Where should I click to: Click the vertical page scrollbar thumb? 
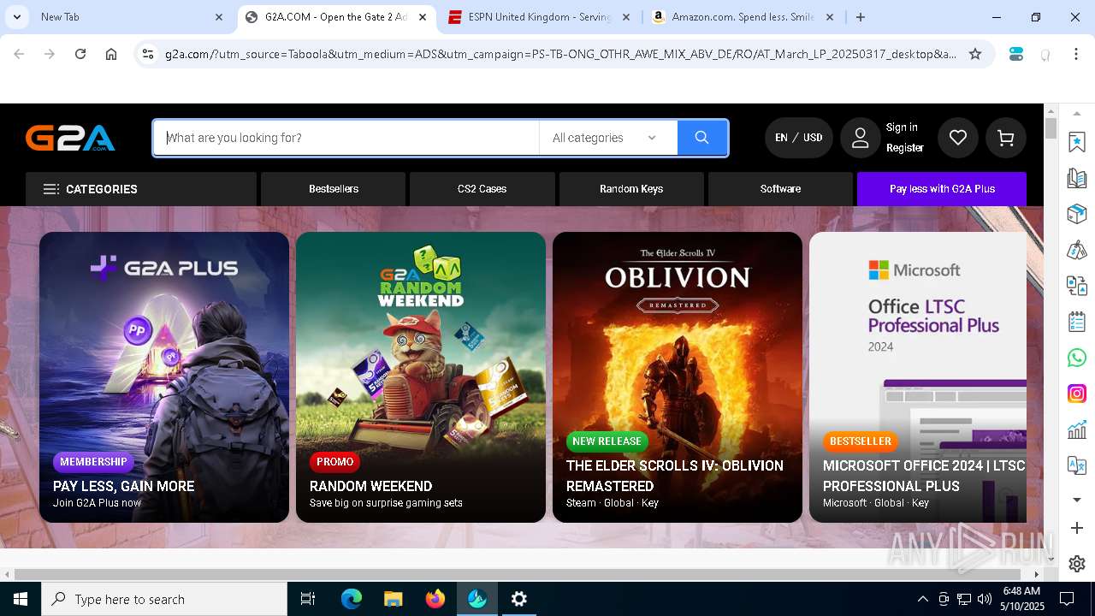pos(1051,128)
